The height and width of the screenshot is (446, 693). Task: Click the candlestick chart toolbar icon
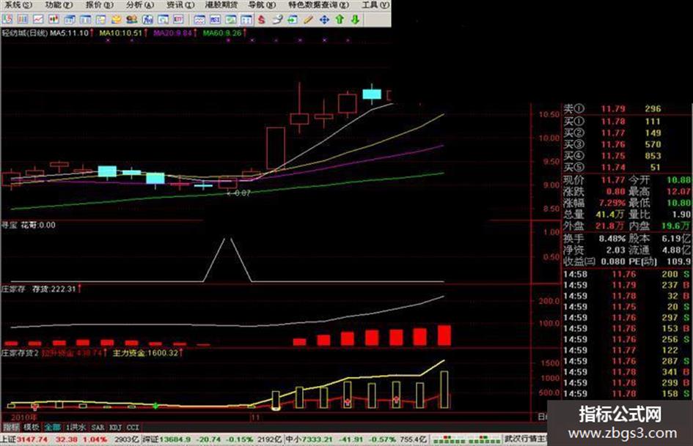pyautogui.click(x=54, y=20)
